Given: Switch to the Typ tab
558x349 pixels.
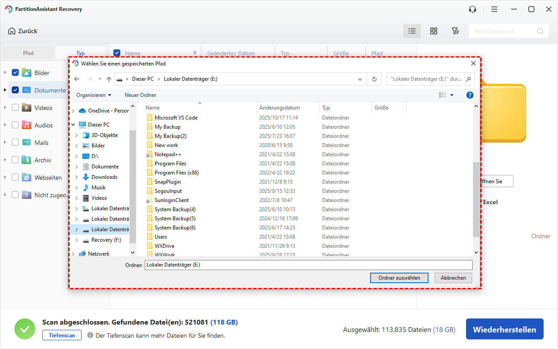Looking at the screenshot, I should coord(81,53).
